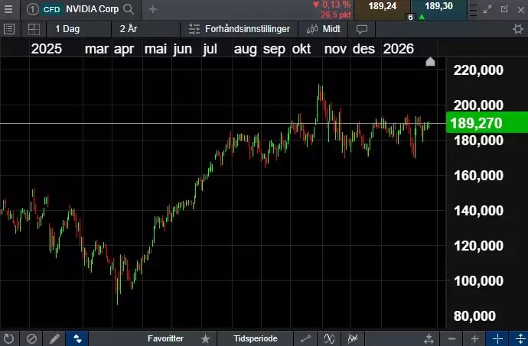Screen dimensions: 528x346
Task: Add a new chart tab with plus
Action: [x=153, y=9]
